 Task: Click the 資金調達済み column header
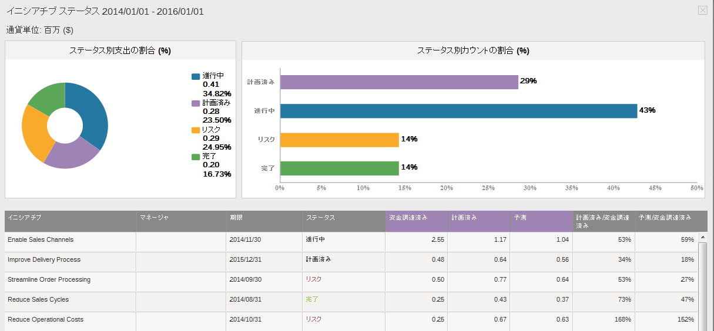pyautogui.click(x=408, y=218)
